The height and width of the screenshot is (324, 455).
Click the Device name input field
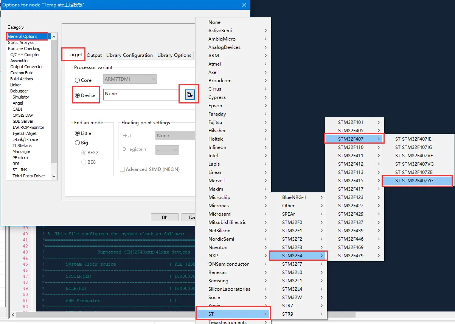click(140, 95)
